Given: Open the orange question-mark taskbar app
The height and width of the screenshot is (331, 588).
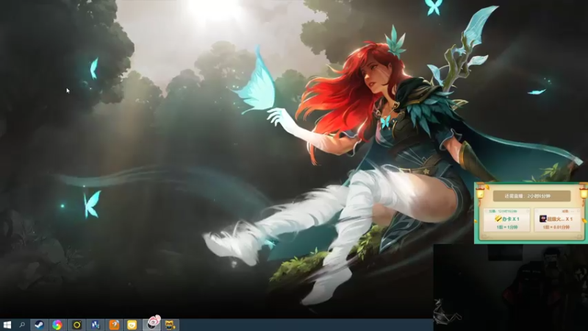Looking at the screenshot, I should [114, 324].
